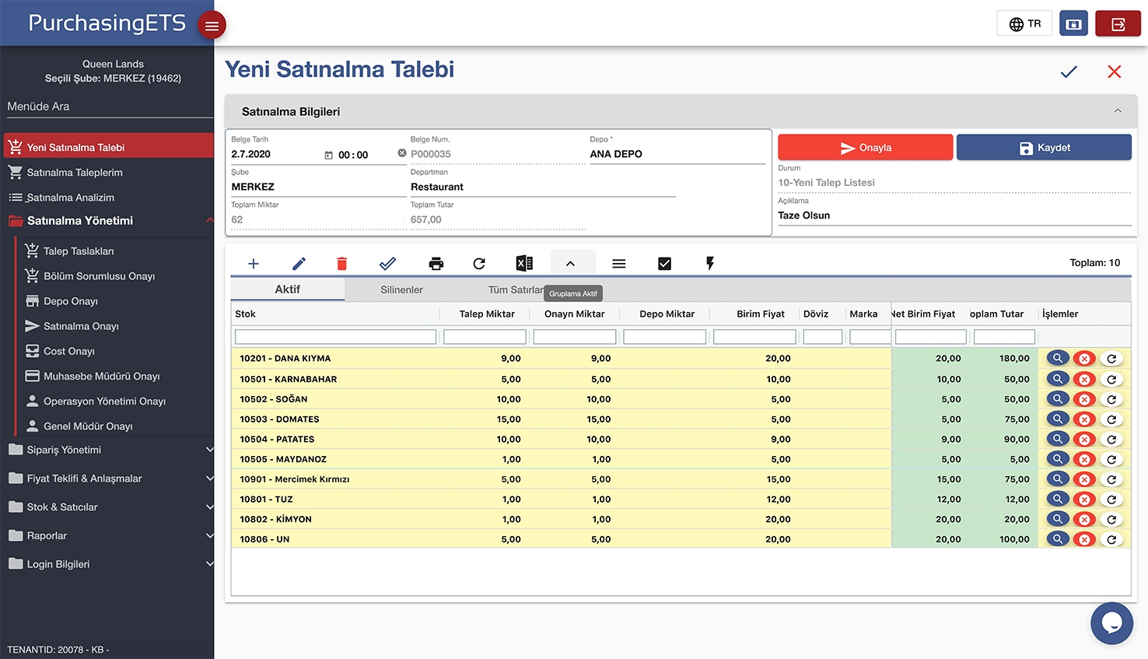Open the chat bubble widget
Screen dimensions: 1148x659
pos(1111,623)
